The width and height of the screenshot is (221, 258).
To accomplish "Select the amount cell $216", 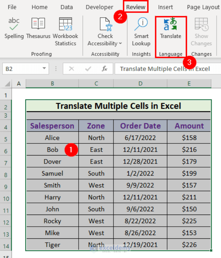I will click(x=189, y=150).
